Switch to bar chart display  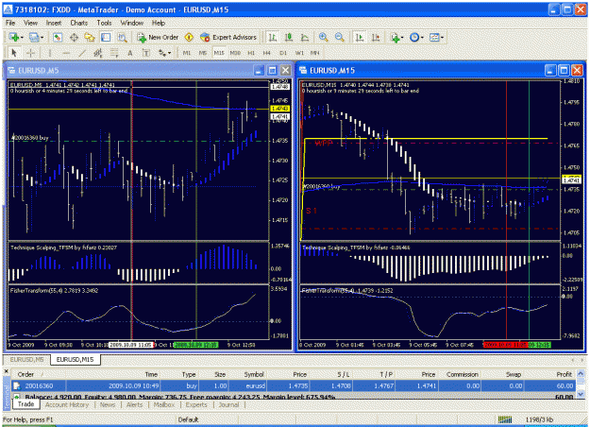(272, 37)
